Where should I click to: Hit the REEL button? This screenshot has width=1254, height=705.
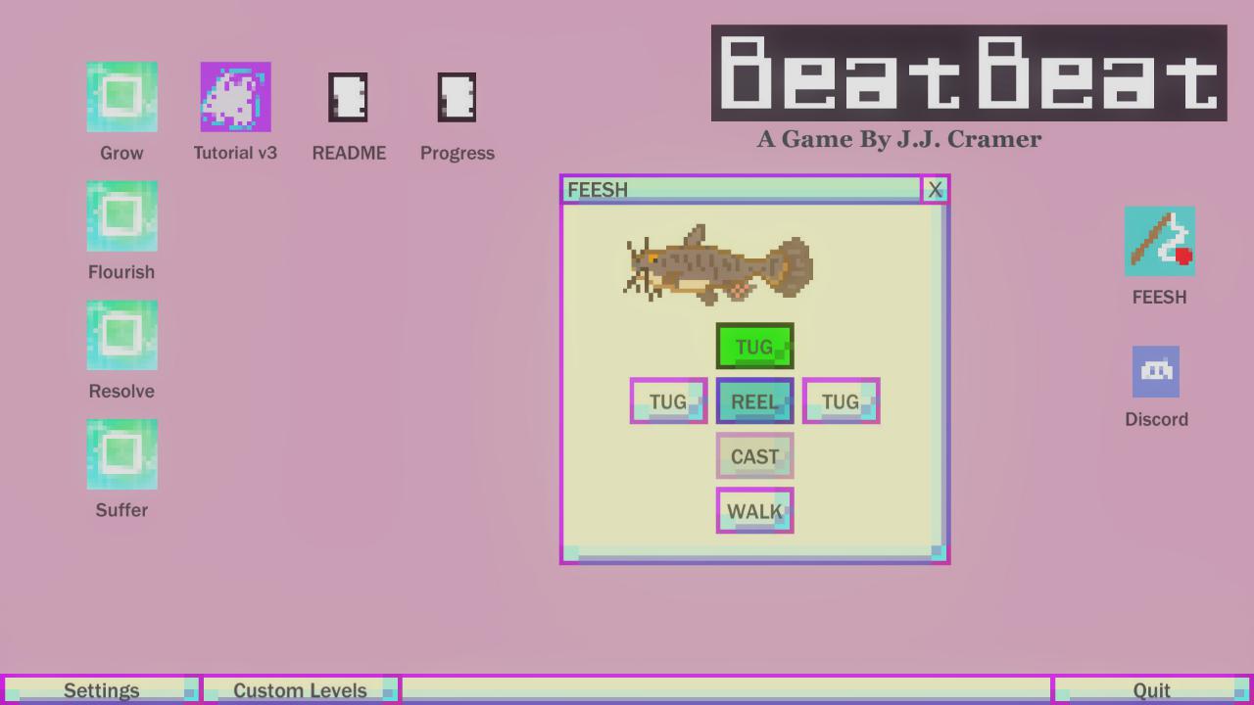[754, 401]
